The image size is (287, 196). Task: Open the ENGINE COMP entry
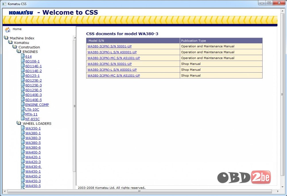(x=37, y=105)
